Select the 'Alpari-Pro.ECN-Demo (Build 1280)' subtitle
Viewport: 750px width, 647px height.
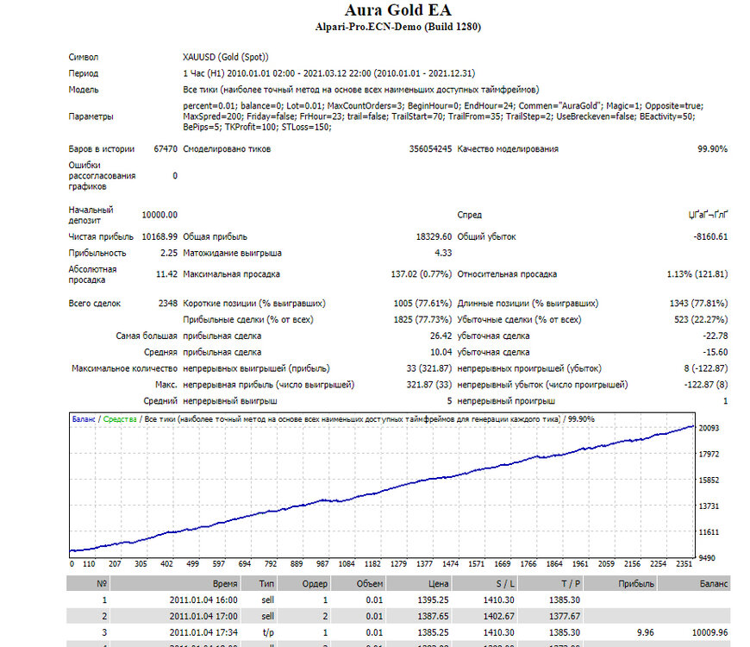(397, 27)
